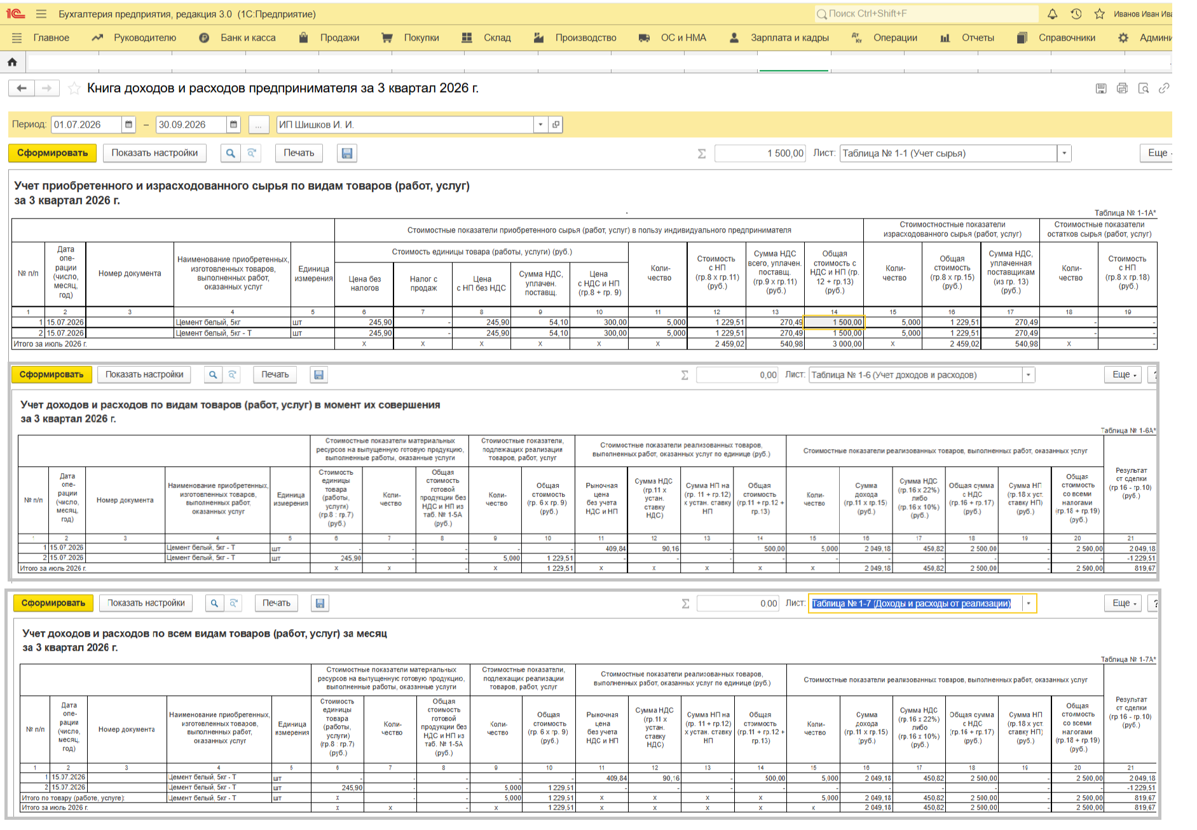This screenshot has height=830, width=1197.
Task: Click search magnifier in top toolbar
Action: click(231, 153)
